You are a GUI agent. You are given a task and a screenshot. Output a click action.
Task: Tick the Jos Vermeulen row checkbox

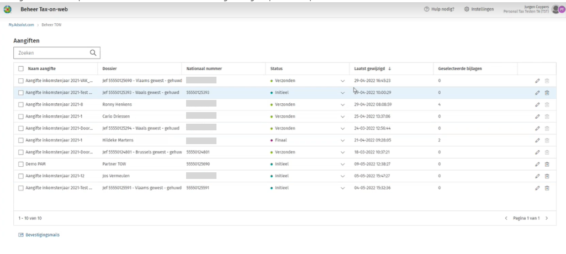pyautogui.click(x=21, y=176)
